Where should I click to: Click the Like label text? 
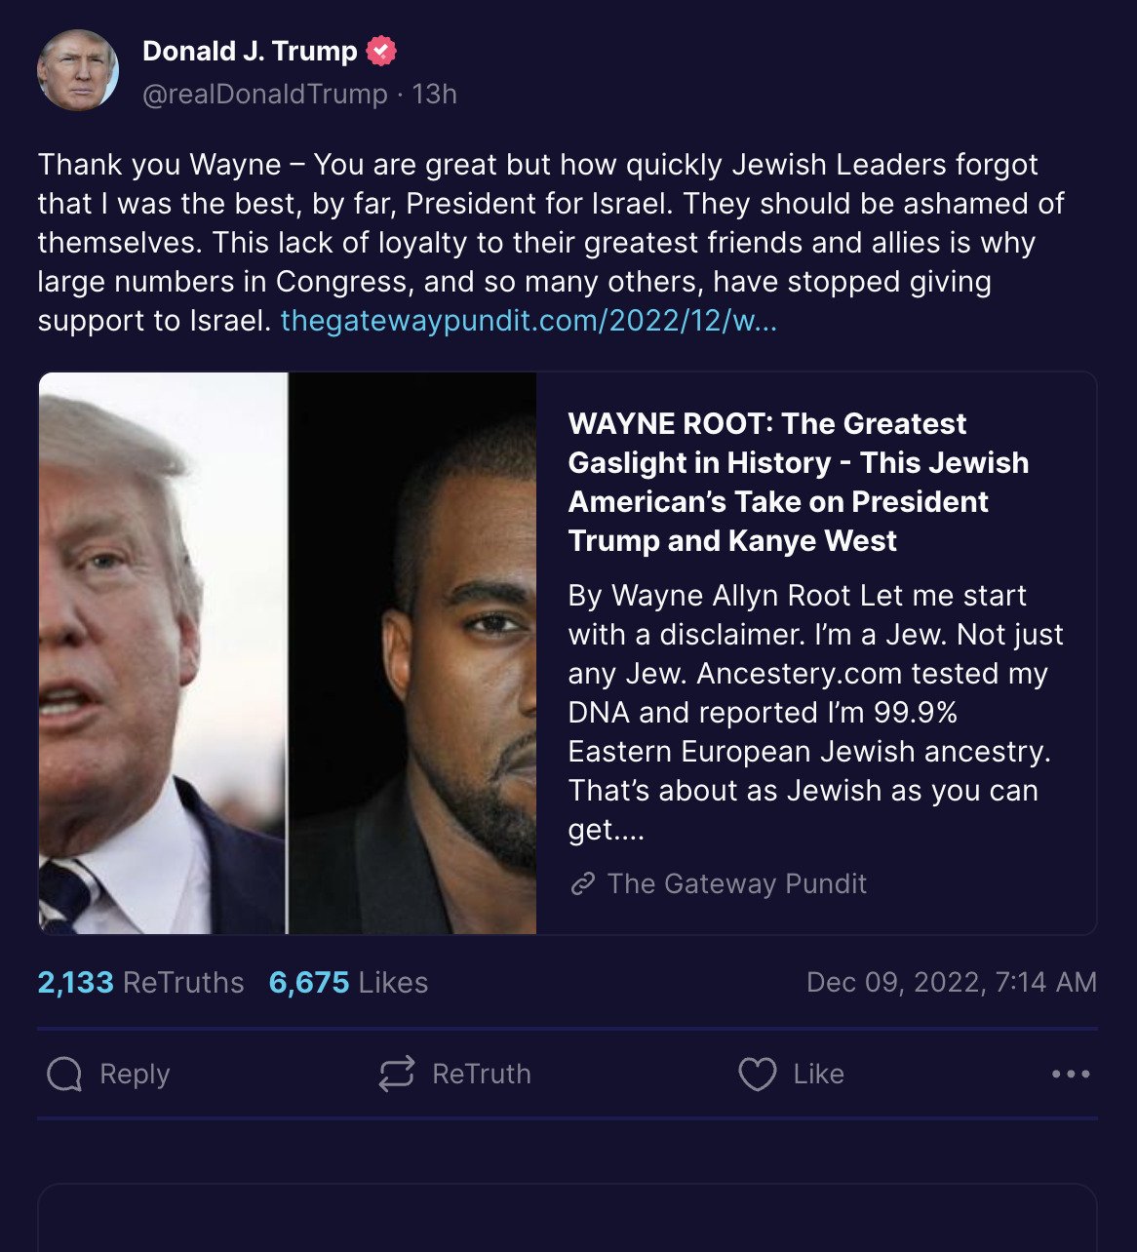click(x=819, y=1074)
